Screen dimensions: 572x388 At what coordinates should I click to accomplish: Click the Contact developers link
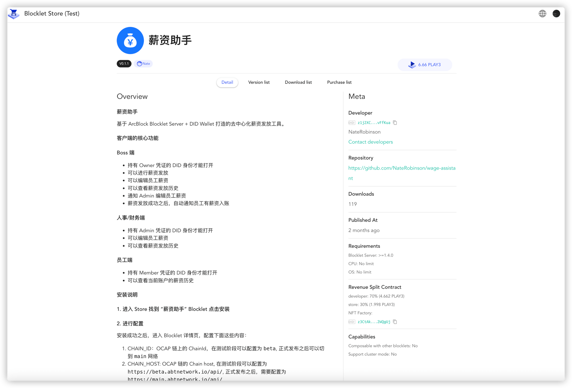pos(370,142)
